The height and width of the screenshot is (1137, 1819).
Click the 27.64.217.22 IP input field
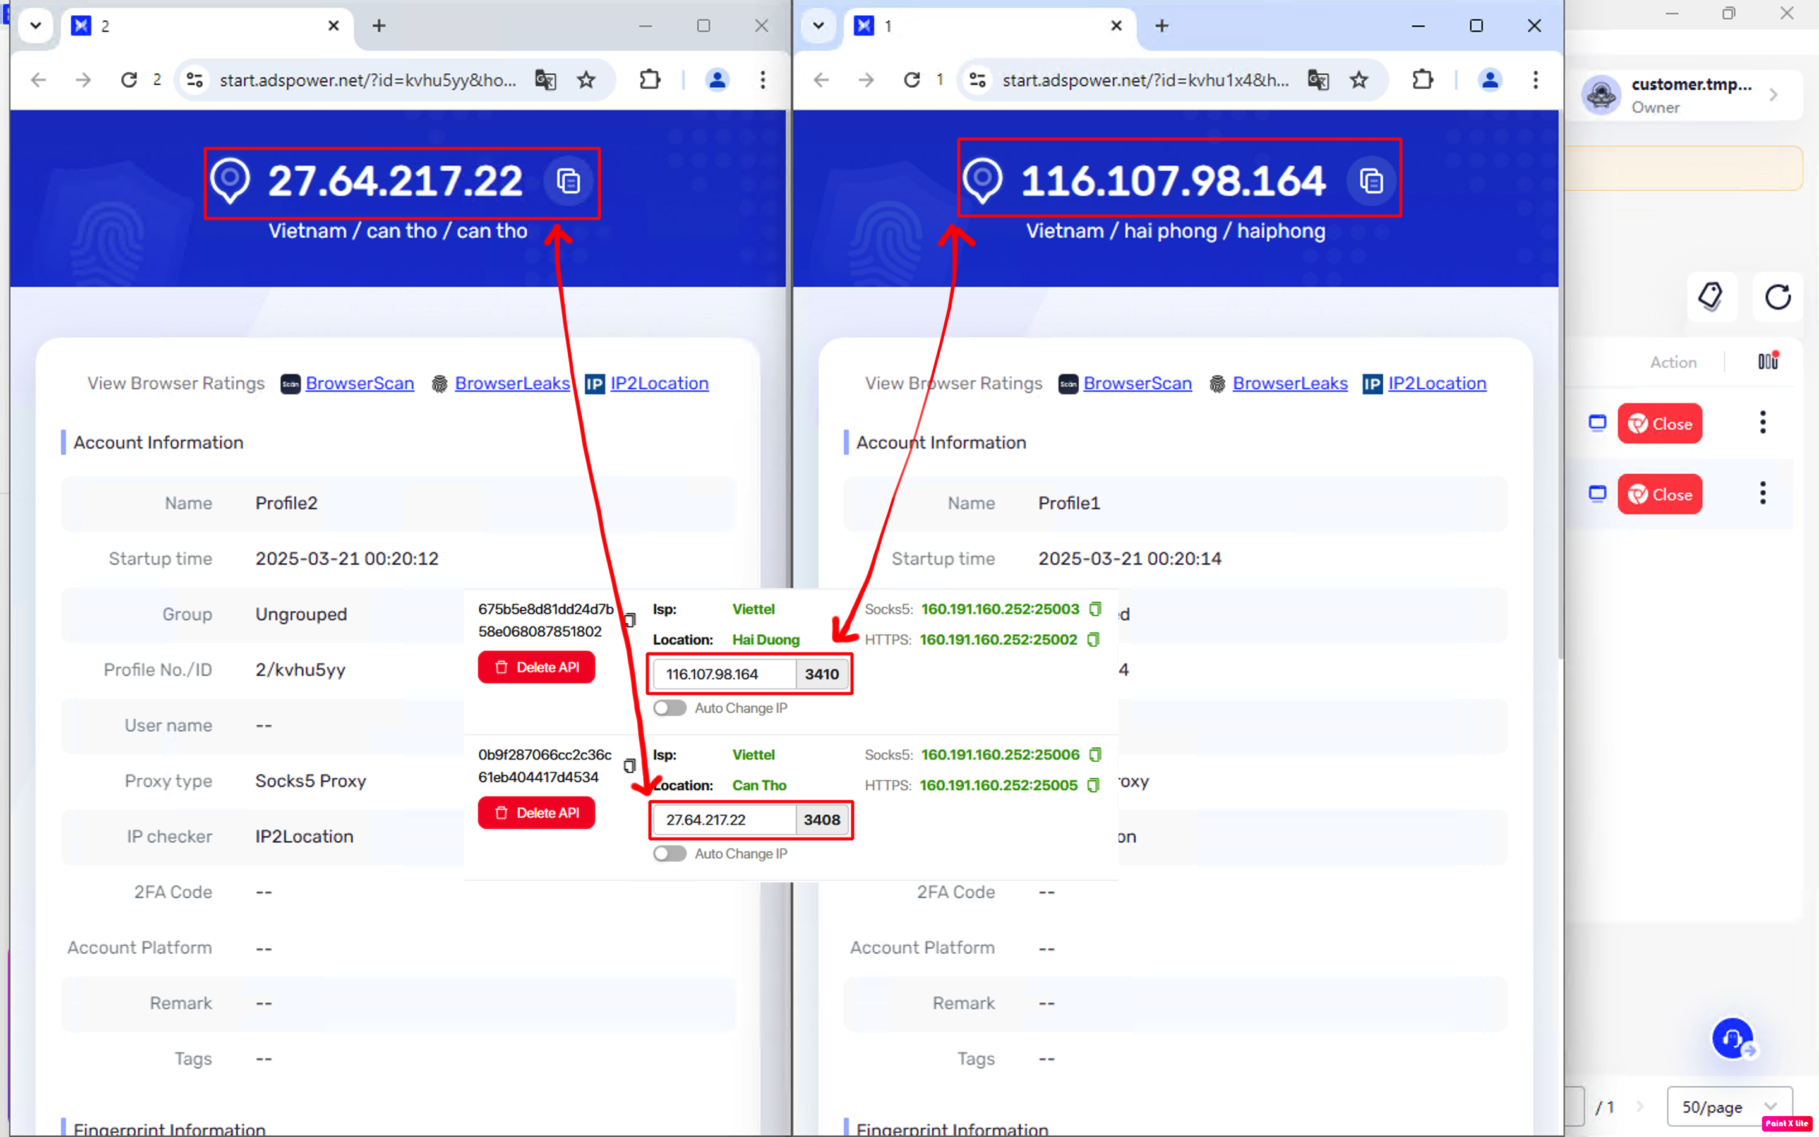(723, 820)
